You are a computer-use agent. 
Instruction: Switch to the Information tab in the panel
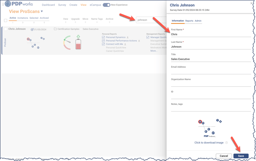[178, 21]
